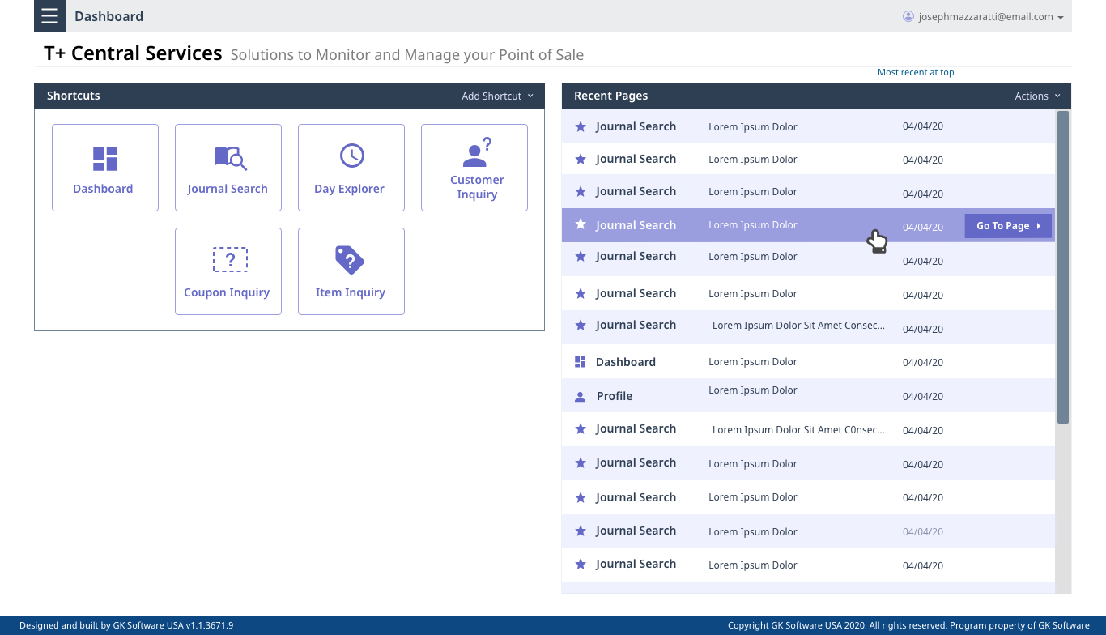Screen dimensions: 1106x635
Task: Open the josephmazzaratti@email.com user menu
Action: (x=983, y=16)
